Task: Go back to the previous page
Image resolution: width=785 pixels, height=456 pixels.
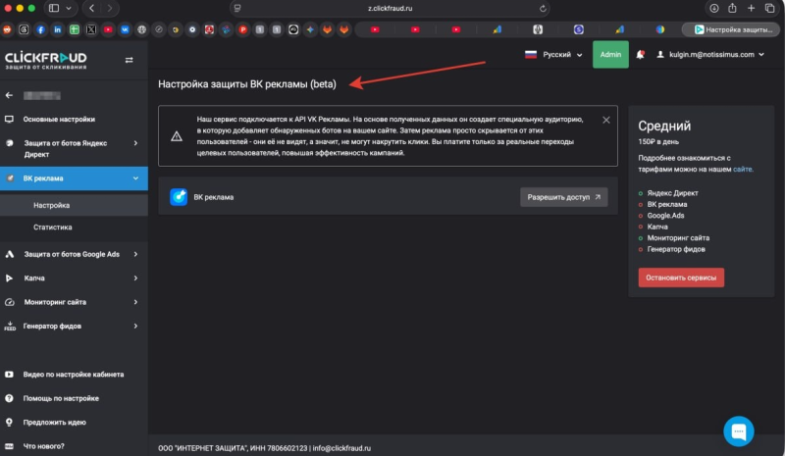Action: [x=91, y=8]
